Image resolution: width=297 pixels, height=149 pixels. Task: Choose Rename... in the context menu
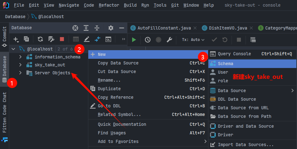pos(148,80)
